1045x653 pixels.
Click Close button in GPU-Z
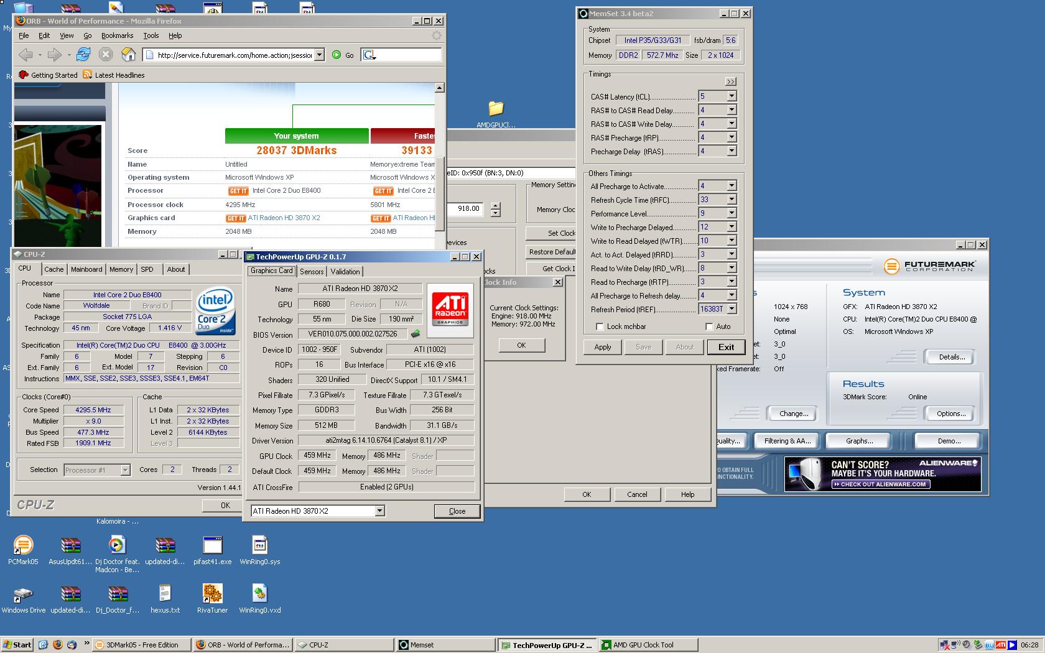pyautogui.click(x=457, y=511)
